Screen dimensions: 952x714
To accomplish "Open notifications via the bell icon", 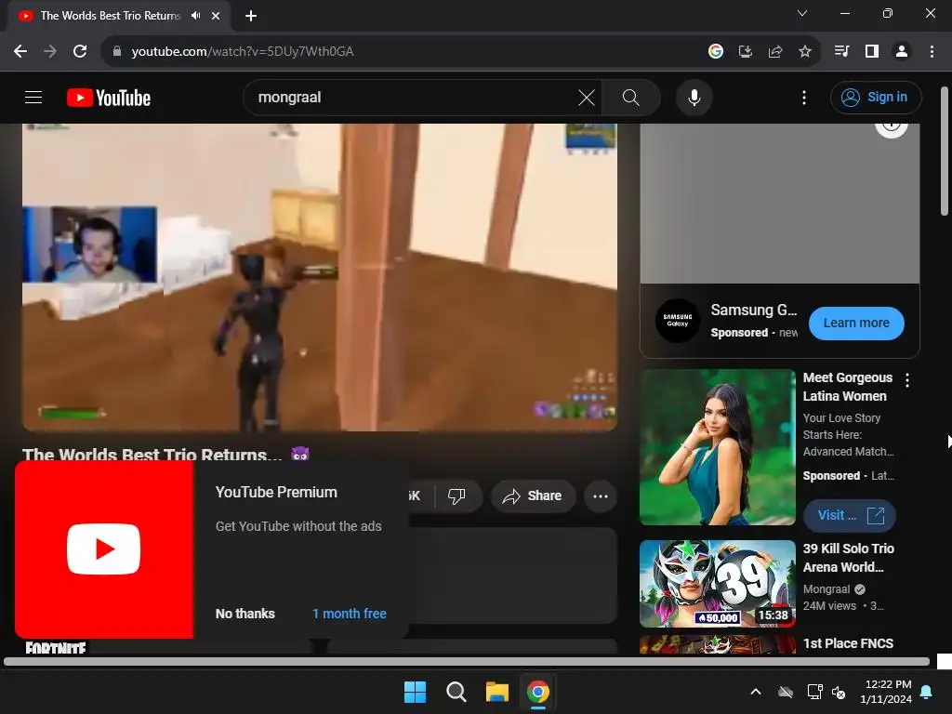I will (927, 692).
